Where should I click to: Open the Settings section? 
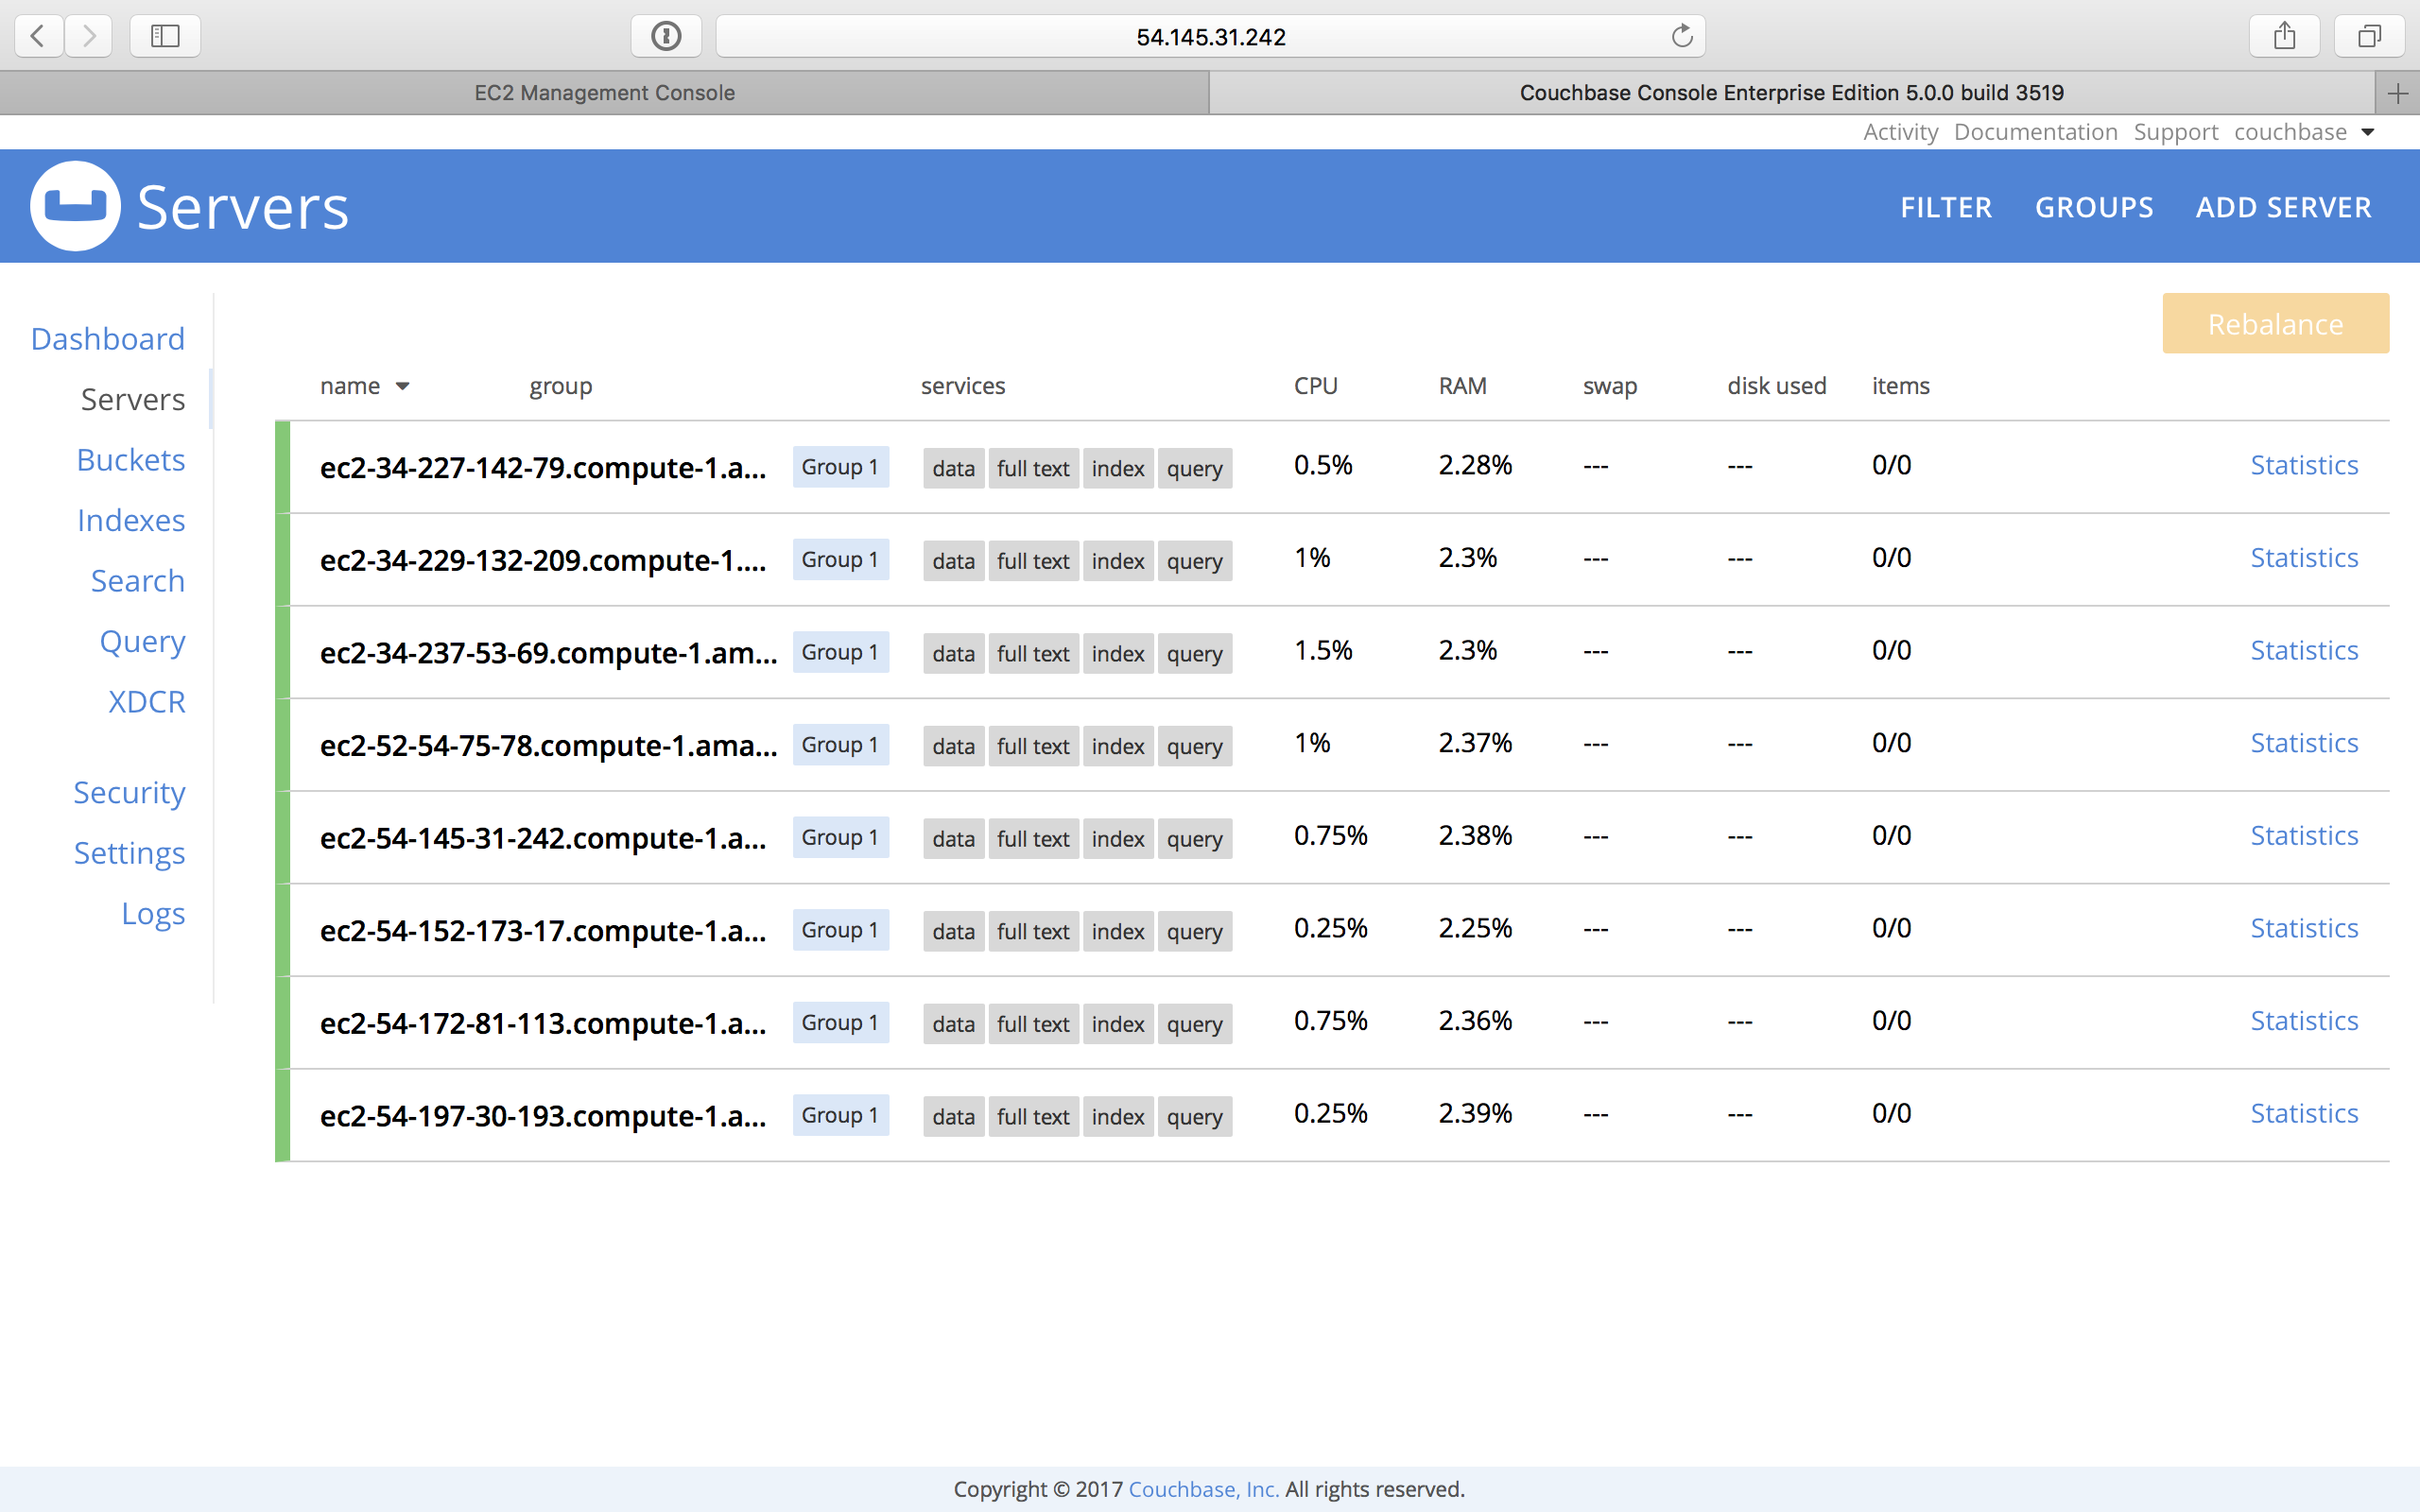(x=130, y=852)
